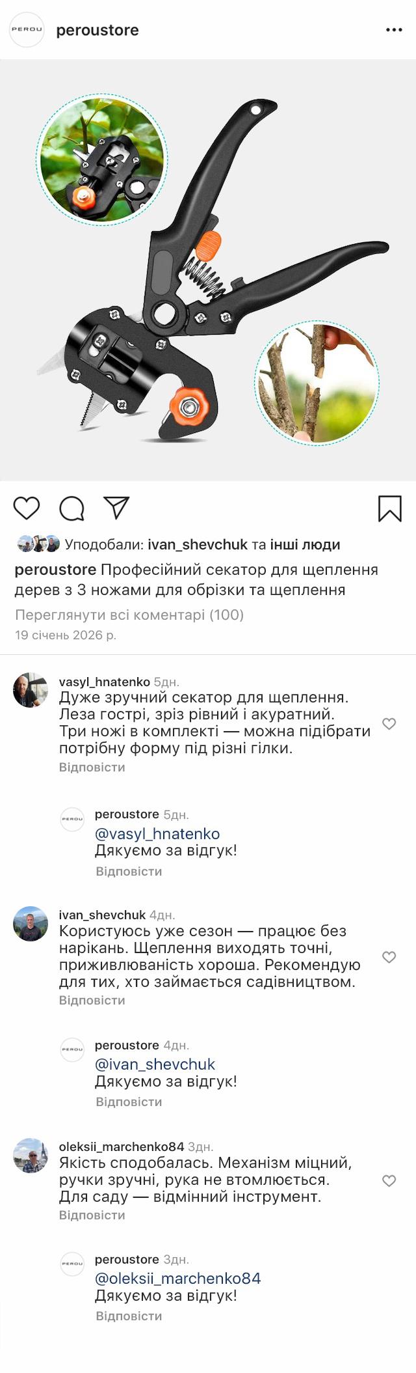The image size is (416, 1373).
Task: Save post with bookmark icon
Action: (x=389, y=508)
